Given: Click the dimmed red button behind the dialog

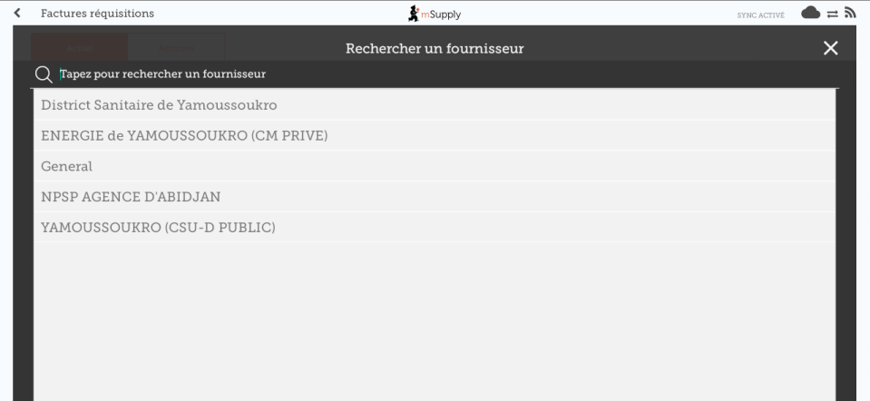Looking at the screenshot, I should point(79,46).
